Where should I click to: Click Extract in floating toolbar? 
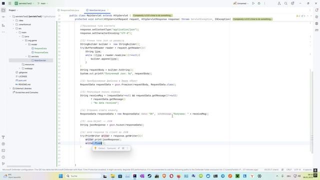[101, 148]
